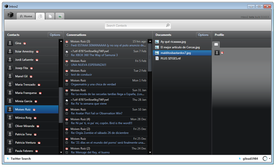Open Gmail icon beside the profile avatar
This screenshot has width=277, height=167.
(222, 53)
